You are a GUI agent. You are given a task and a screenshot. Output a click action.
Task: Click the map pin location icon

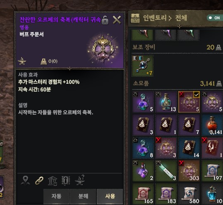[25, 181]
